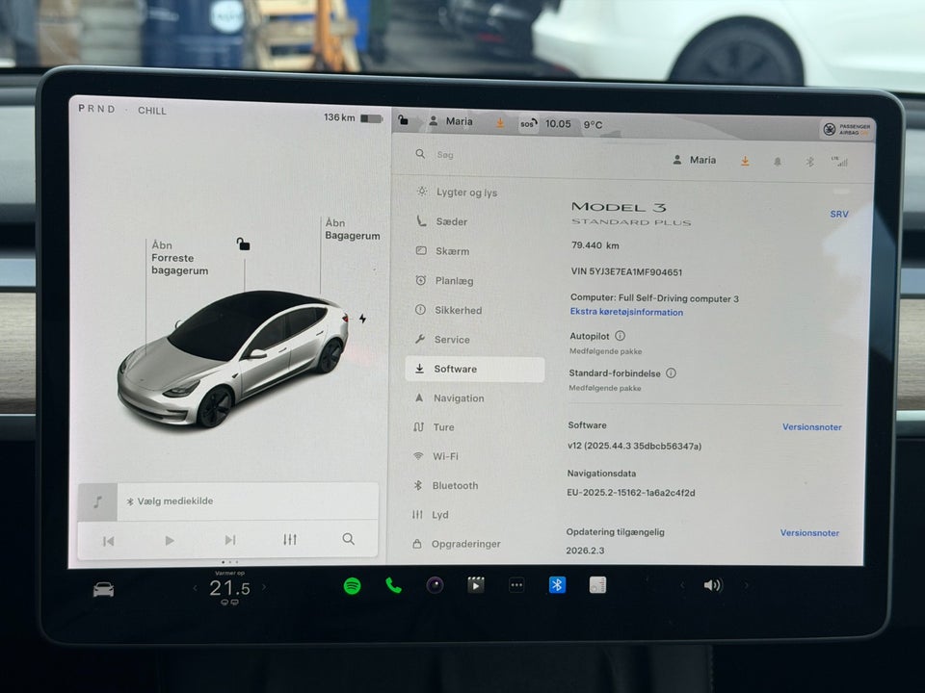Open the dashcam viewer icon
This screenshot has height=693, width=925.
click(x=434, y=584)
